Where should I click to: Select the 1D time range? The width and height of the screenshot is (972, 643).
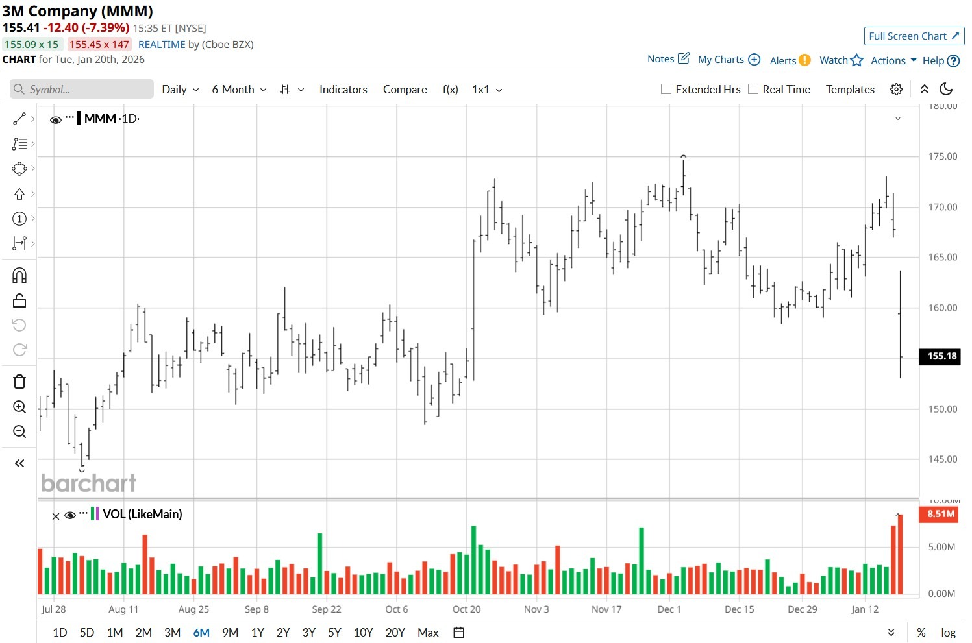click(x=60, y=633)
